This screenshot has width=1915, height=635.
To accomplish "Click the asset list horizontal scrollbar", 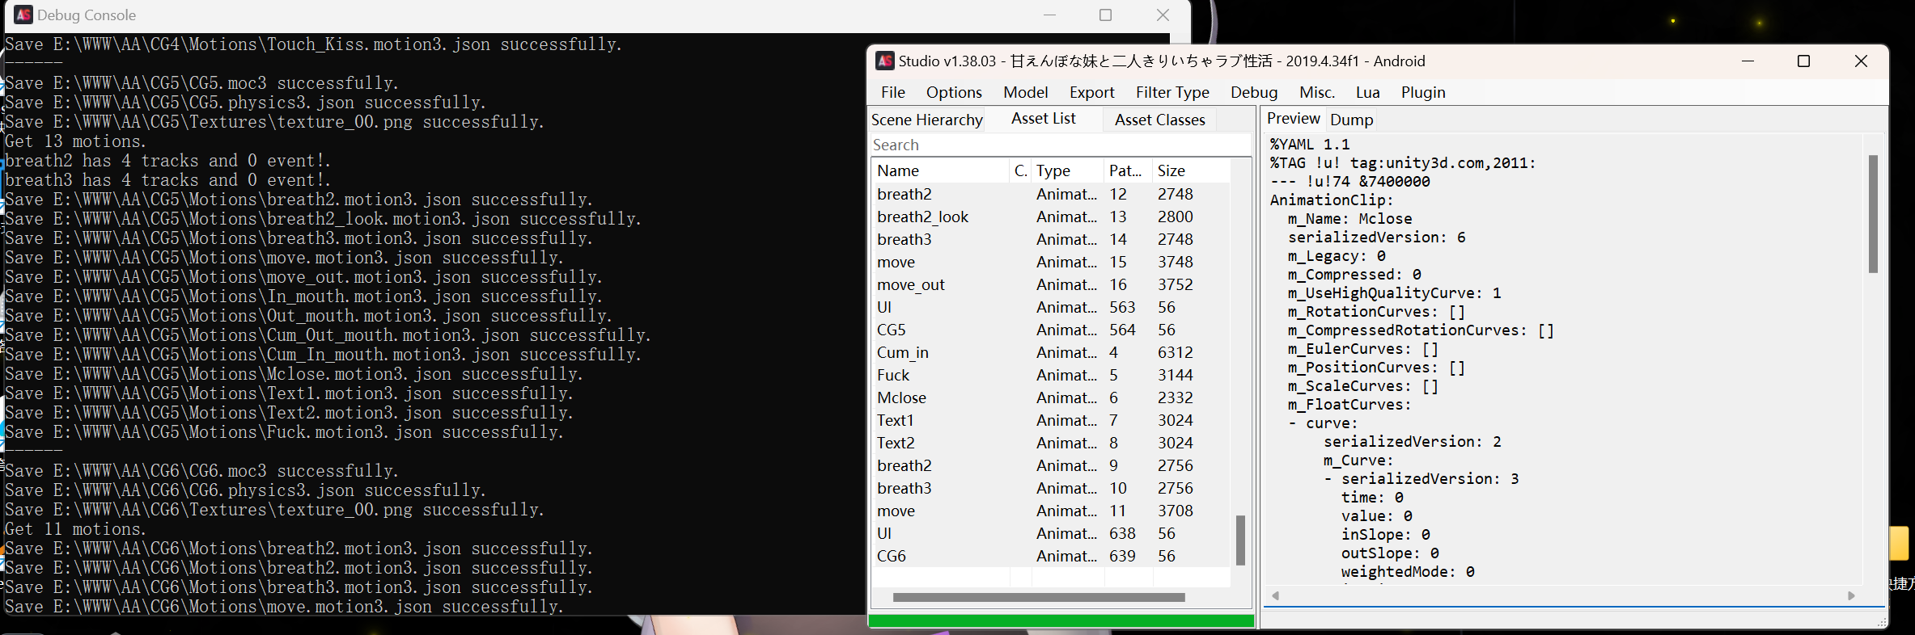I will coord(1039,598).
